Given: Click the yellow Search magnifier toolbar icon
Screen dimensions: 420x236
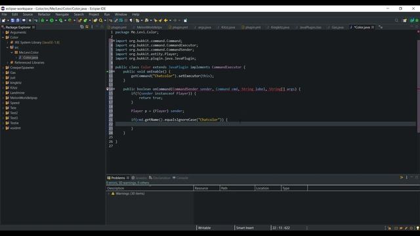Looking at the screenshot, I should (x=100, y=20).
